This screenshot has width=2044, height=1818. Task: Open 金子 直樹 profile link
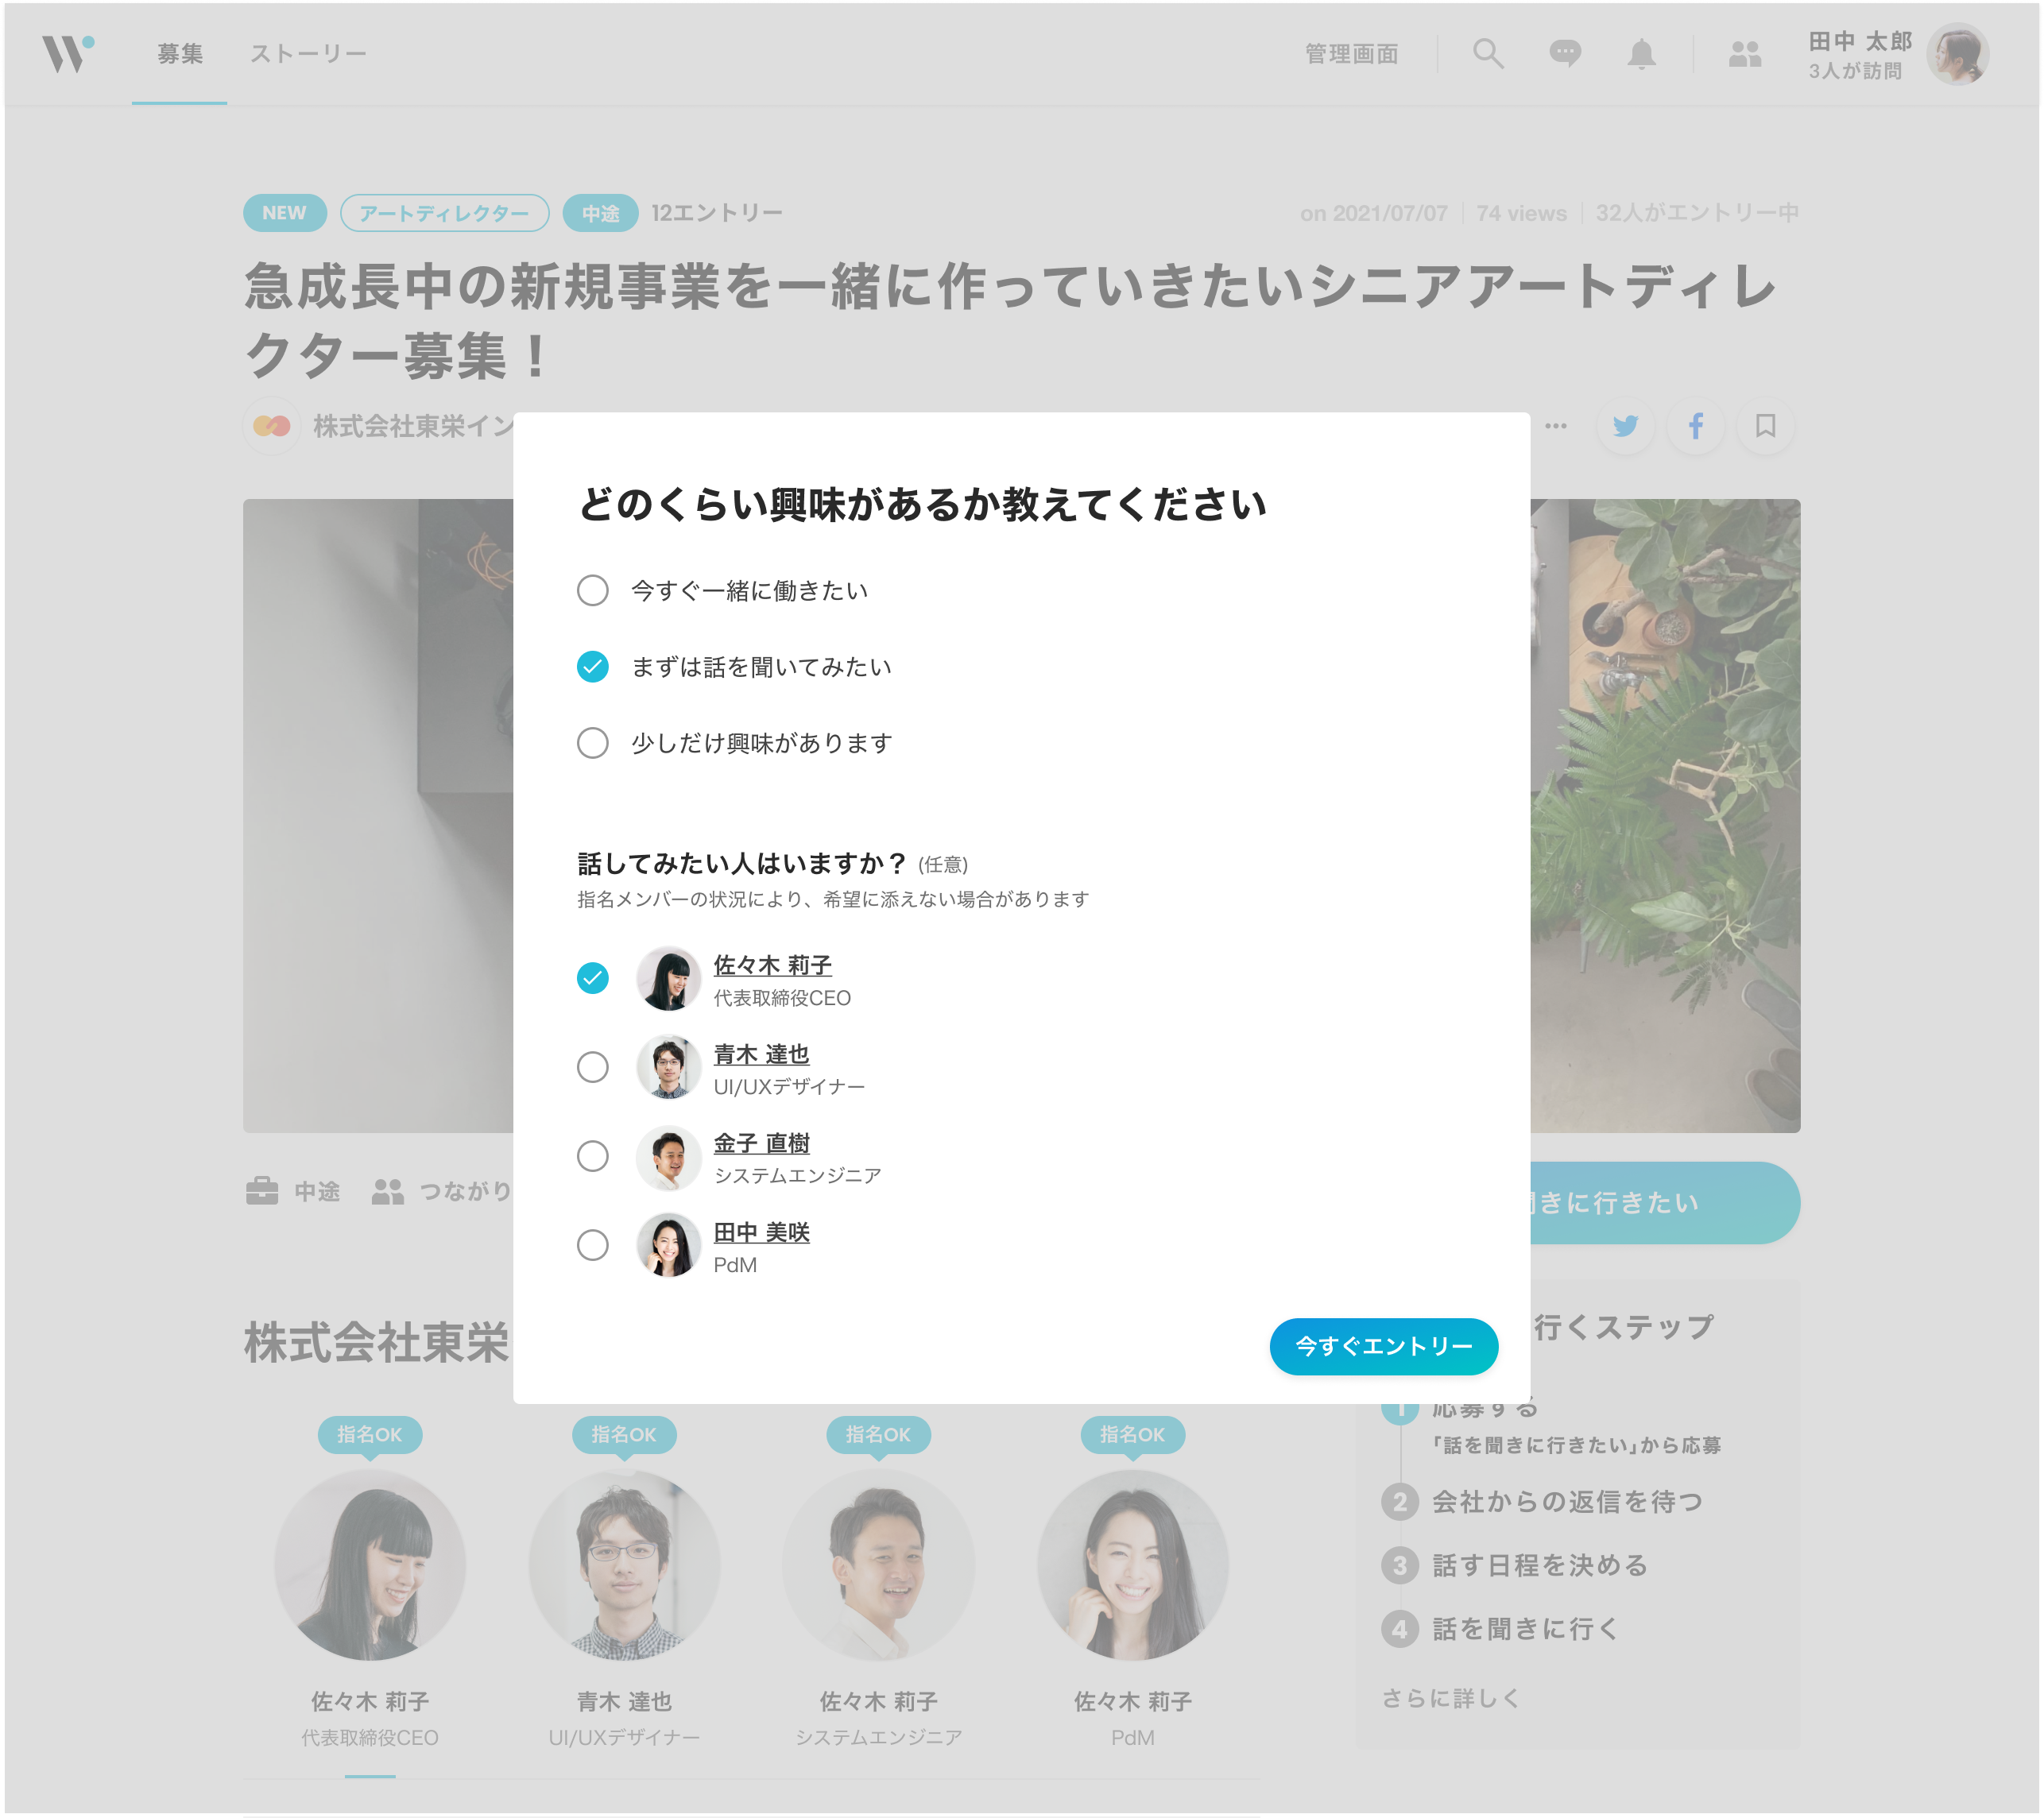tap(761, 1142)
